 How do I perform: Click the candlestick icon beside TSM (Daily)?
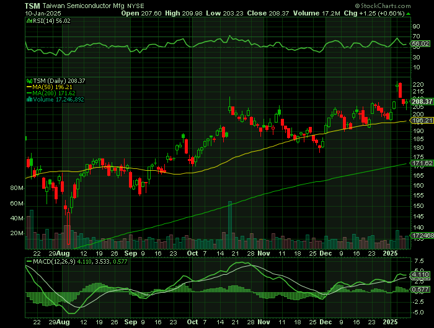pyautogui.click(x=29, y=81)
